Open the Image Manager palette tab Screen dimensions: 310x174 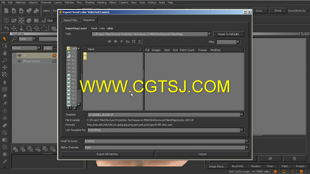tap(217, 166)
